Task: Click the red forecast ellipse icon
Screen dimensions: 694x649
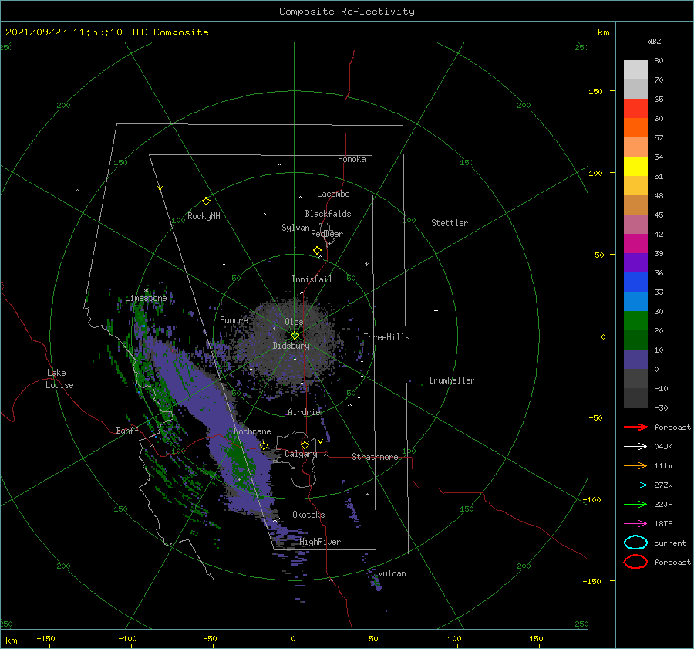Action: click(635, 562)
